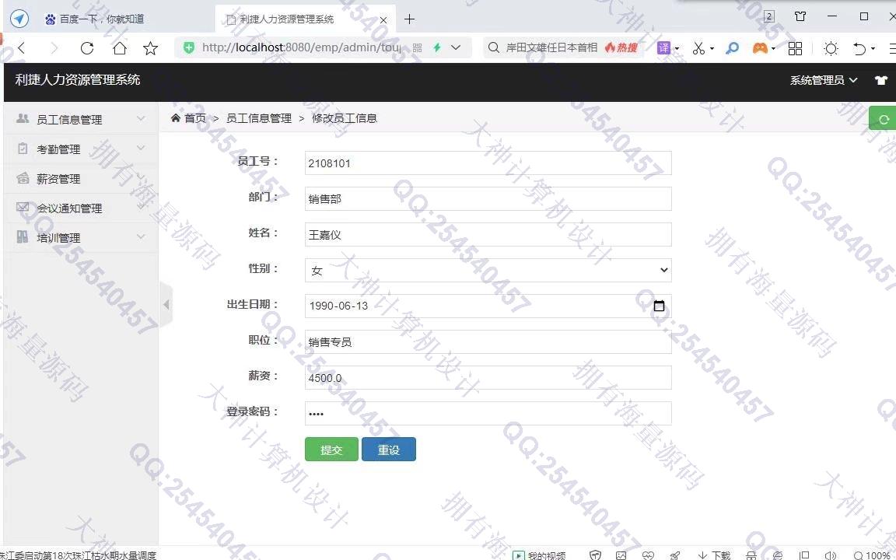Viewport: 896px width, 560px height.
Task: Click the rocket accelerator icon in status bar
Action: 675,555
